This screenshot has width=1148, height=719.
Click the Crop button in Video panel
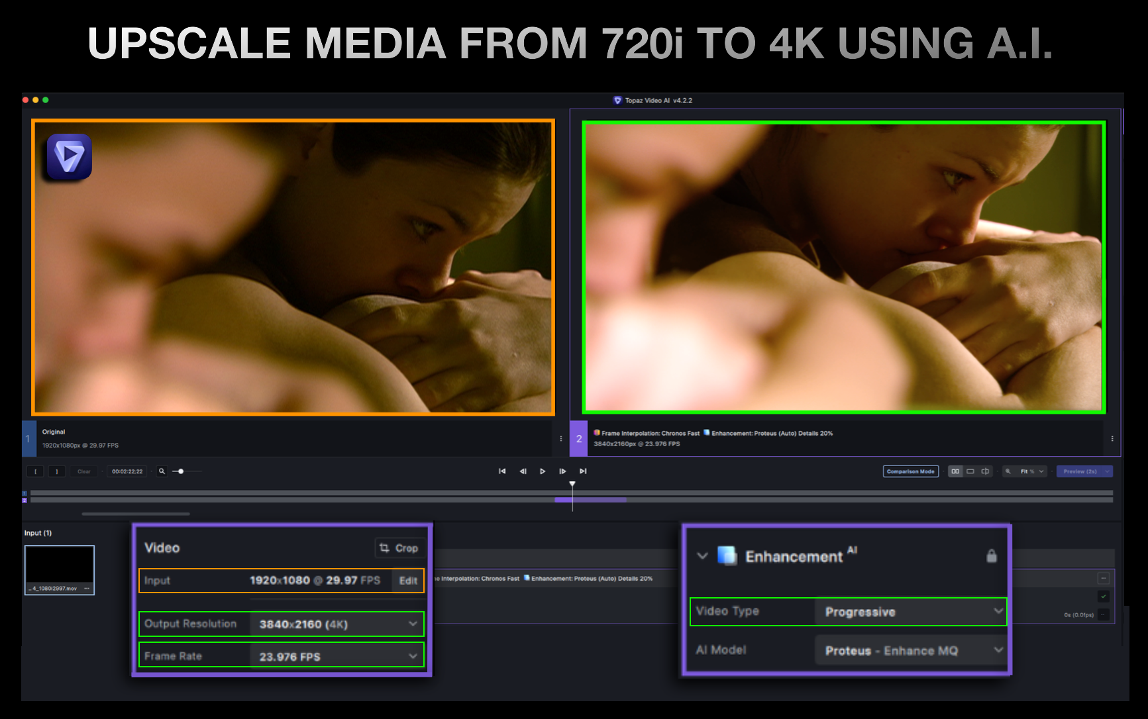pos(399,548)
